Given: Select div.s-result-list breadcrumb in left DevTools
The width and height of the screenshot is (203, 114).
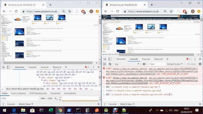Looking at the screenshot, I should tap(25, 89).
